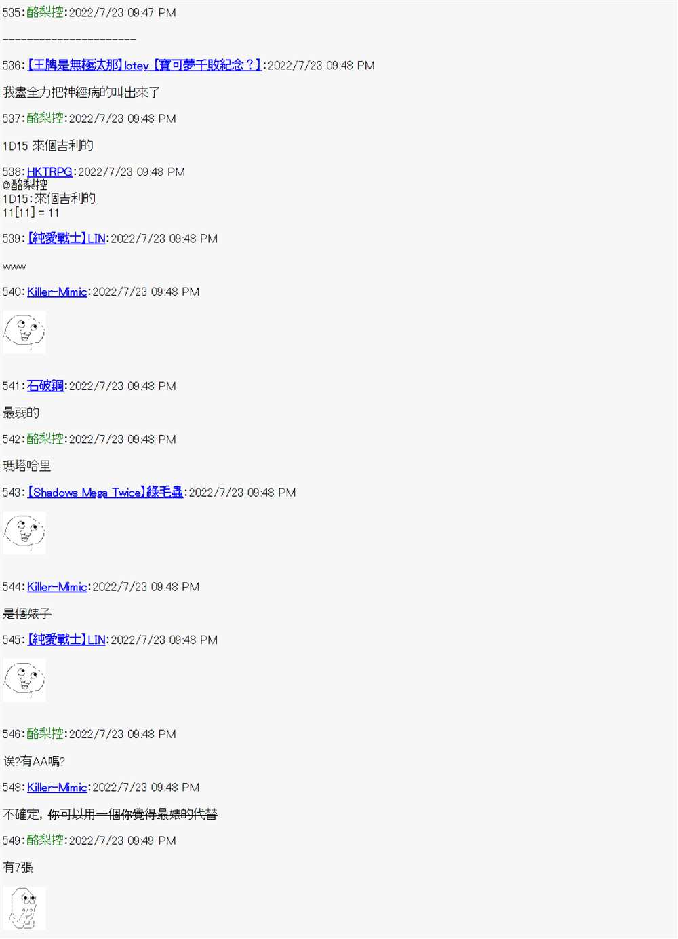Open 石破鋼 username link in post 541
Screen dimensions: 678x939
pyautogui.click(x=45, y=385)
